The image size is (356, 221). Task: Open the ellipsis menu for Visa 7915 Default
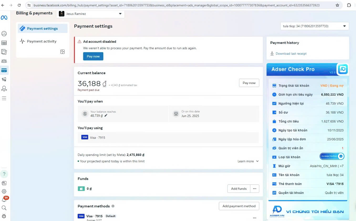tap(255, 218)
